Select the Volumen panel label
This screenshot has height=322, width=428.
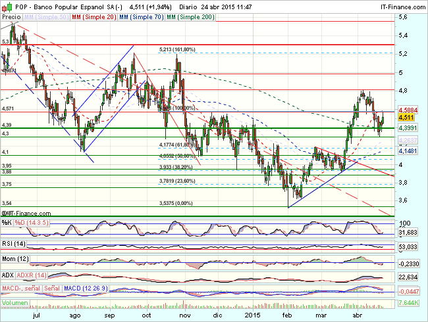pyautogui.click(x=15, y=303)
